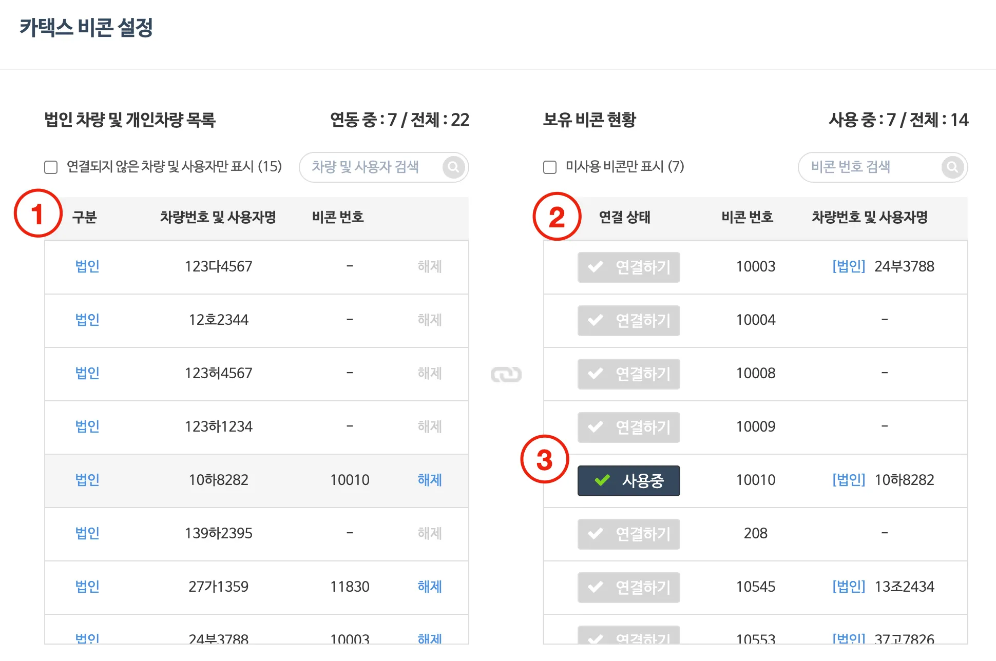Click the 비콘 번호 column header in right table
The height and width of the screenshot is (661, 996).
click(x=747, y=217)
